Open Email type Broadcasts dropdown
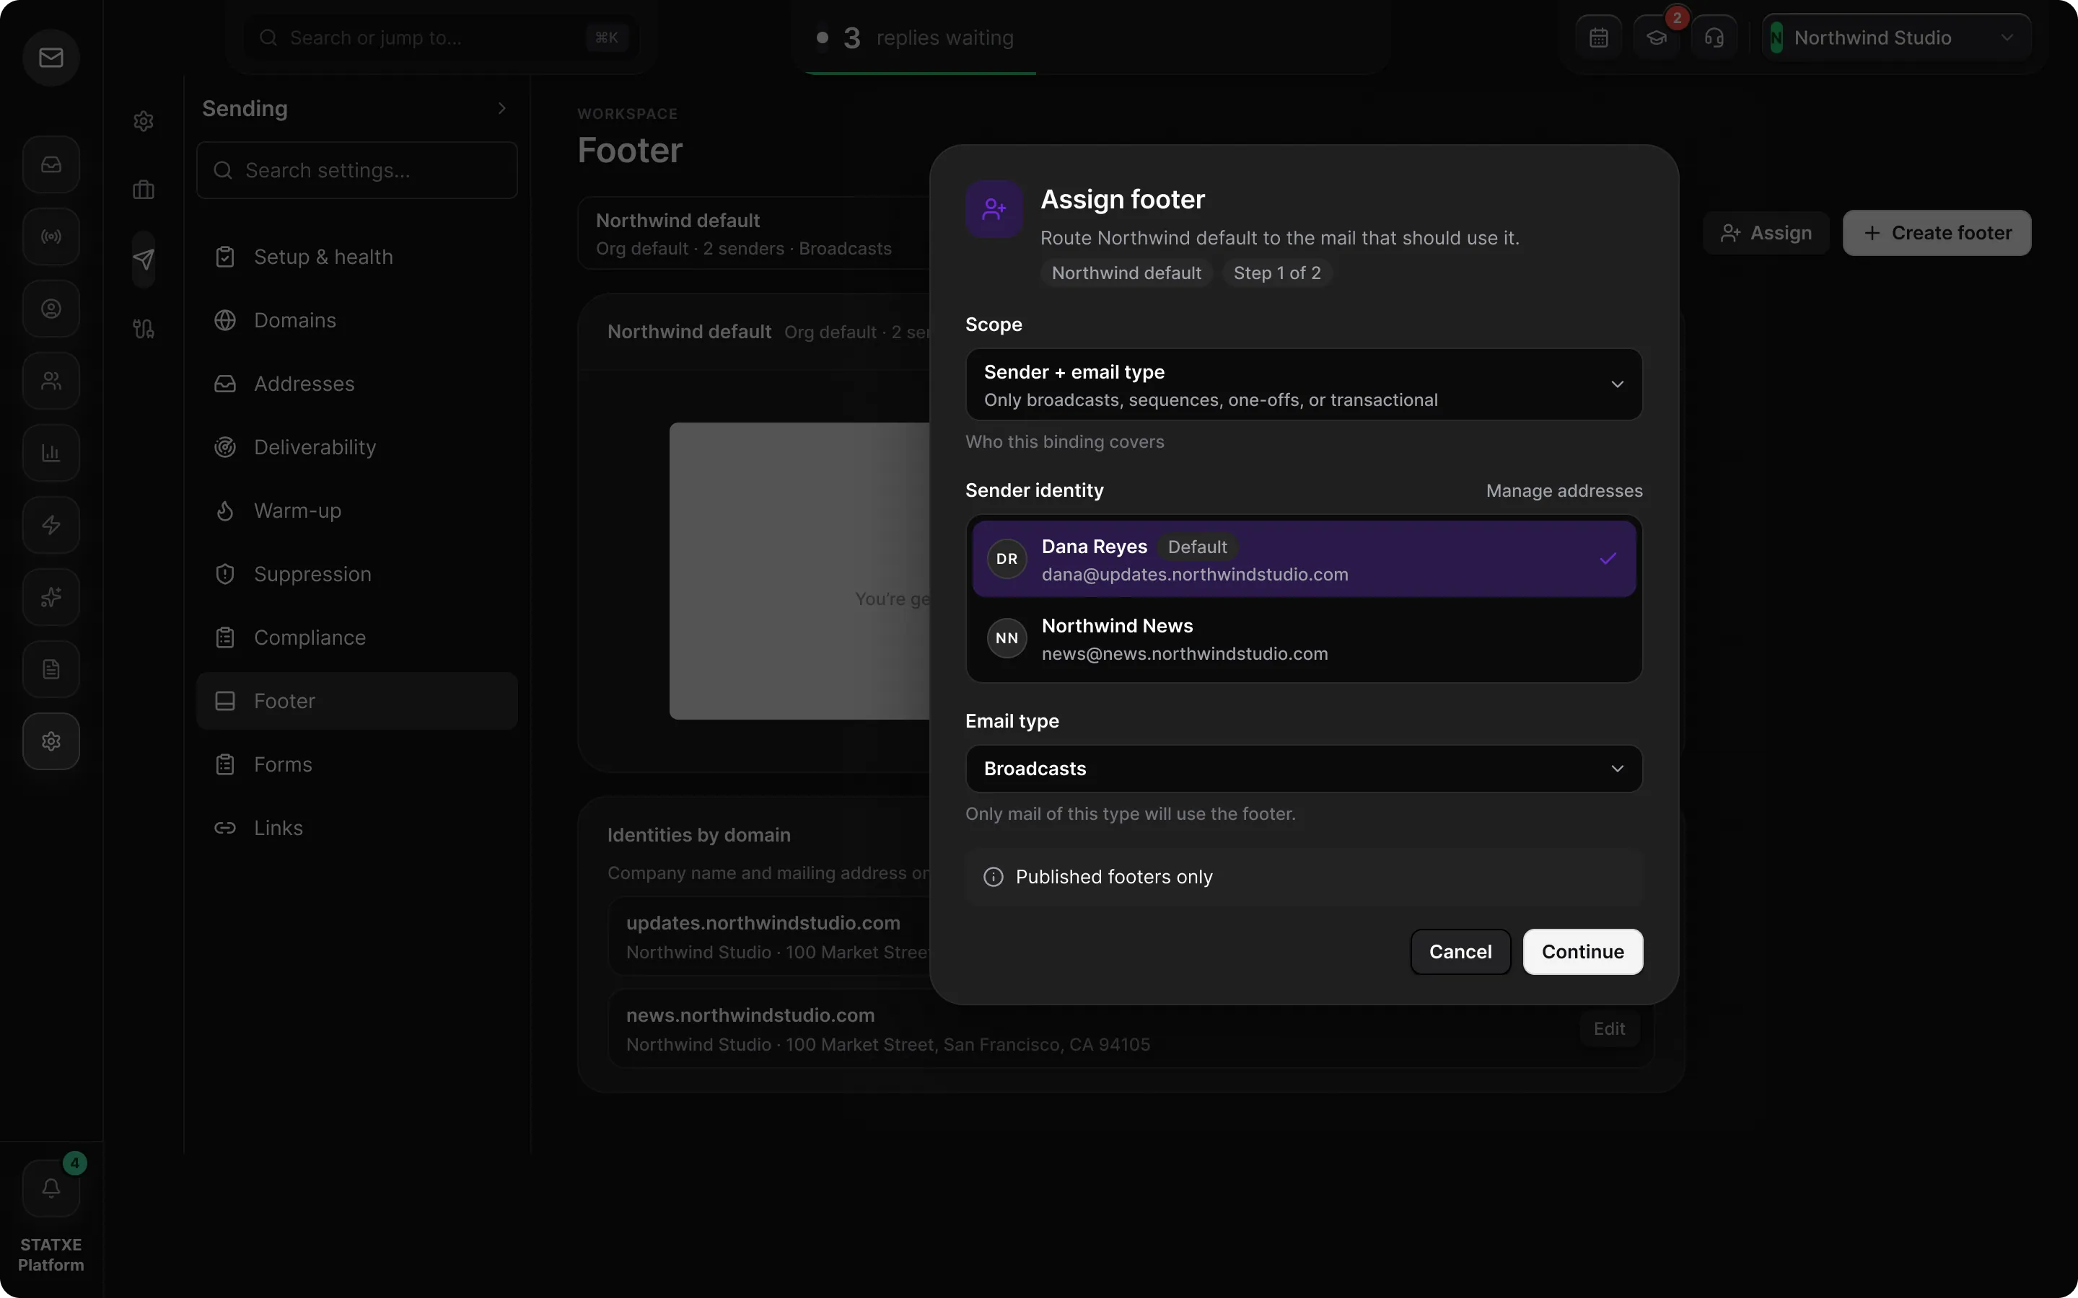Screen dimensions: 2078x1298 coord(1304,768)
